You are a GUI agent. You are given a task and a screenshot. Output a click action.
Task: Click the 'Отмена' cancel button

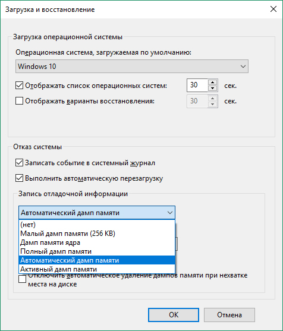[x=229, y=315]
